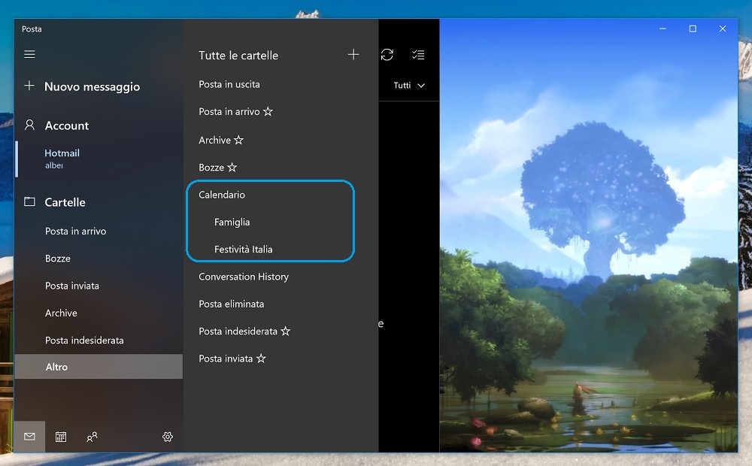Screen dimensions: 752x466
Task: Add new folder with plus icon
Action: tap(353, 55)
